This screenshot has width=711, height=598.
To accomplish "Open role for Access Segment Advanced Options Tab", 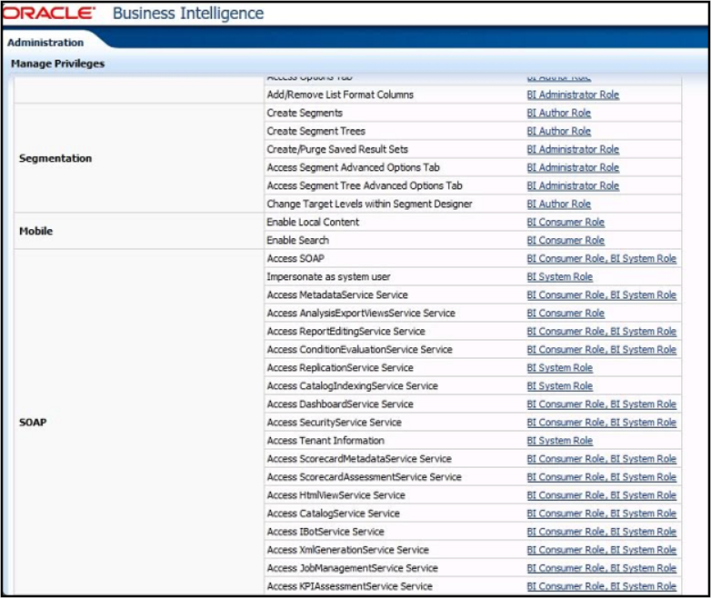I will coord(573,167).
